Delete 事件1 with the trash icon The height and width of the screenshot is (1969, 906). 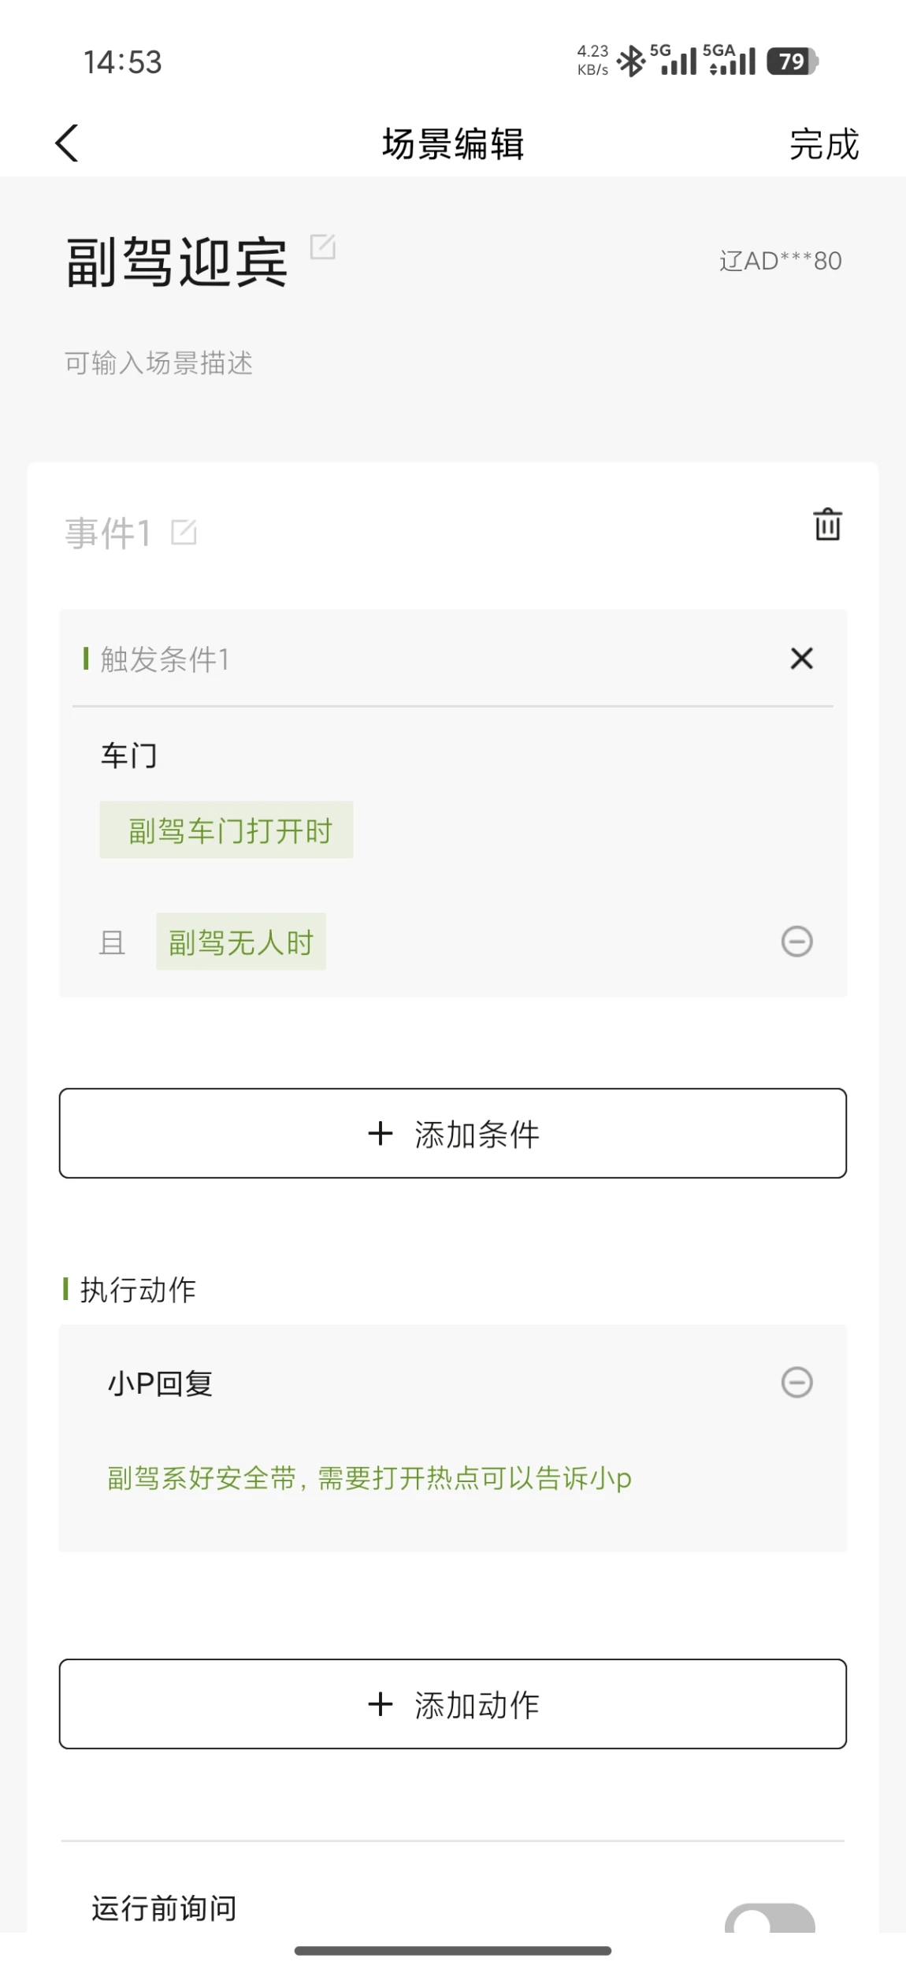point(827,525)
